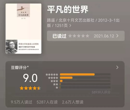Select the fifth star in 已读过 rating

87,36
